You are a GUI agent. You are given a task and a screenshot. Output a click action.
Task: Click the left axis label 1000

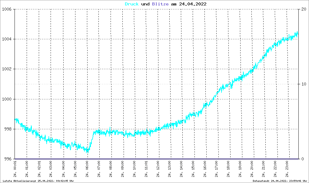pyautogui.click(x=7, y=99)
